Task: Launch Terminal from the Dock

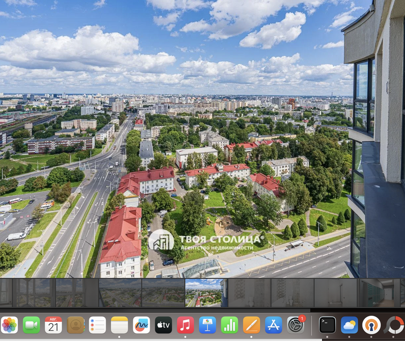Action: [x=327, y=325]
